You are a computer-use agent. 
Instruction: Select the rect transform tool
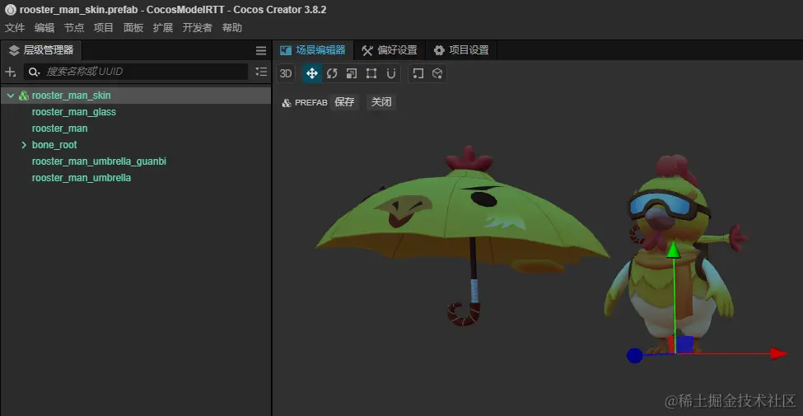[371, 73]
